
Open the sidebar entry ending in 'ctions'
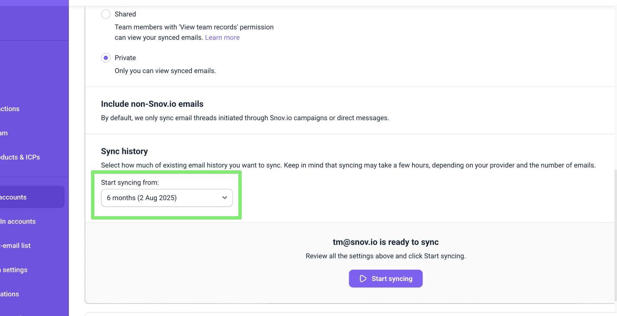pyautogui.click(x=10, y=109)
